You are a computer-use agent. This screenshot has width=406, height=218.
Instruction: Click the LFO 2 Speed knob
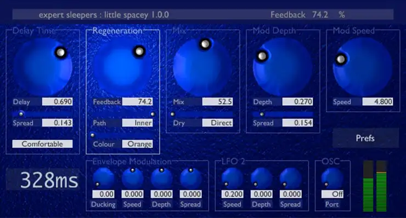click(x=232, y=178)
